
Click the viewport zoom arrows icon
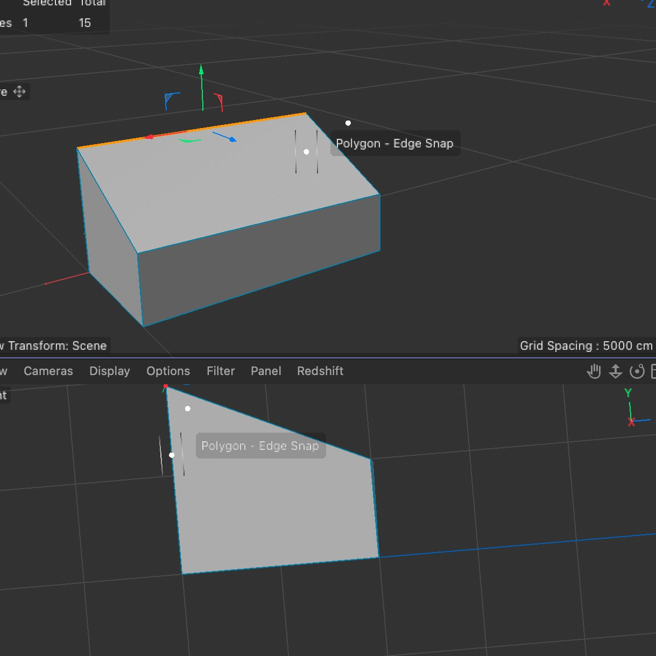pyautogui.click(x=615, y=371)
